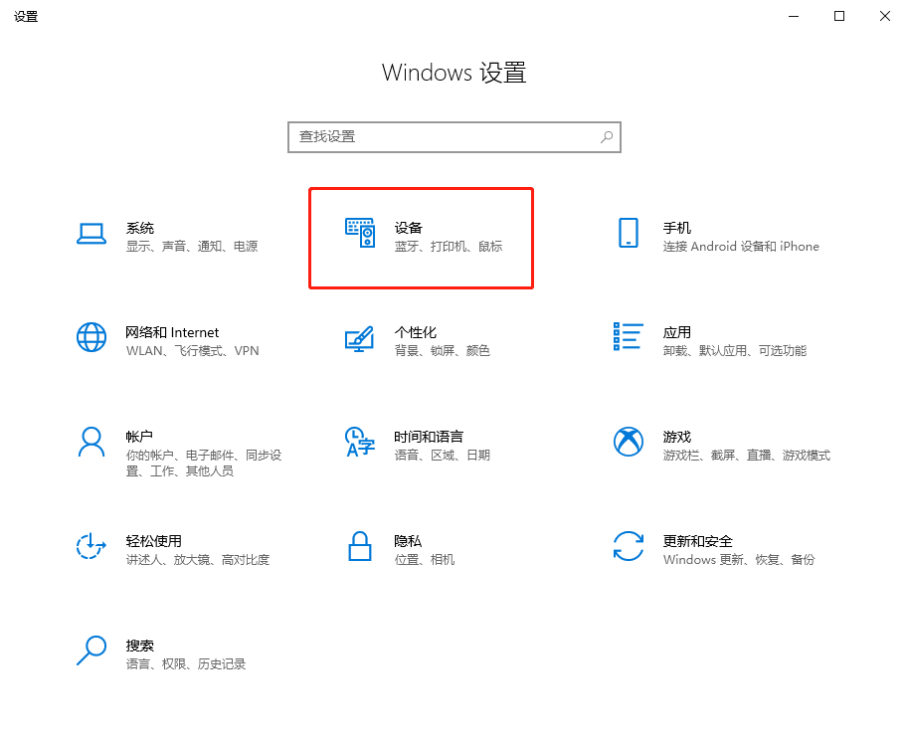
Task: Click the text Windows 更新、恢复、备份
Action: tap(739, 559)
